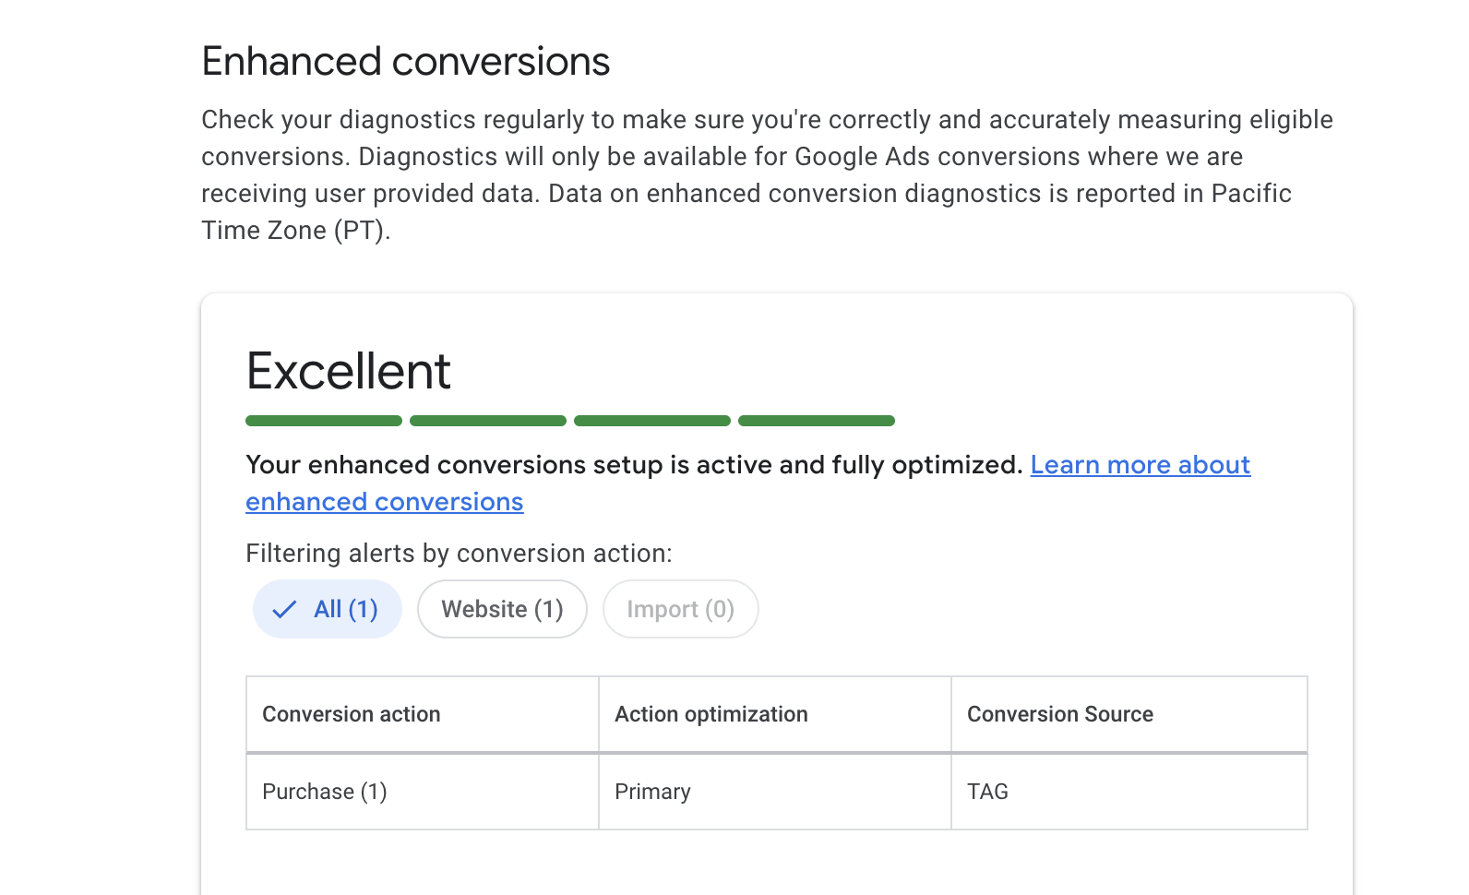
Task: Click the Conversion Source column header
Action: click(x=1129, y=714)
